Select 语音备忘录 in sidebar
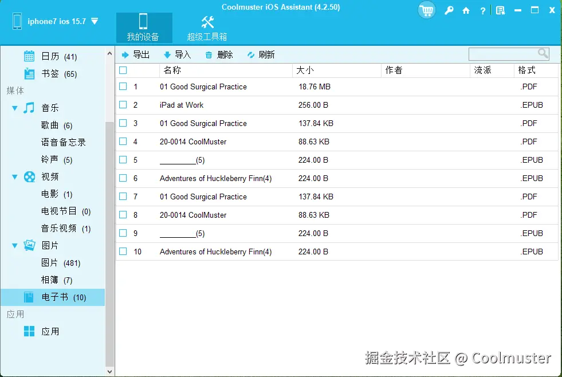Image resolution: width=562 pixels, height=377 pixels. (64, 142)
